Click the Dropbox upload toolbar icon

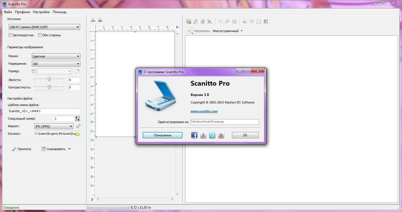[252, 21]
